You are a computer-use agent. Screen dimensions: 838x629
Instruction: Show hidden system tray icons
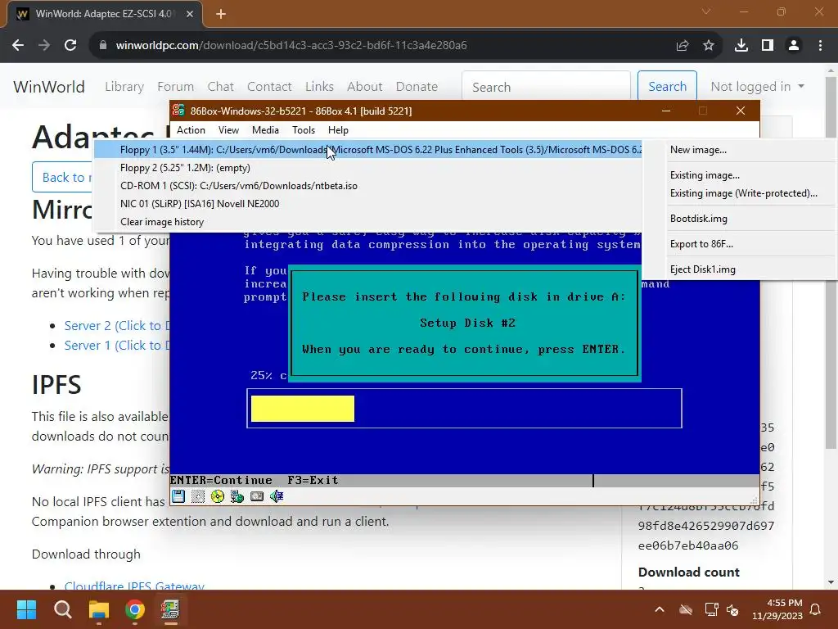click(x=660, y=609)
